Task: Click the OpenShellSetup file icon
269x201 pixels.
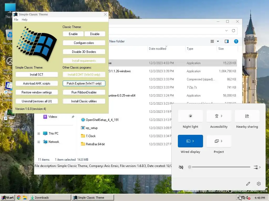Action: click(x=83, y=120)
